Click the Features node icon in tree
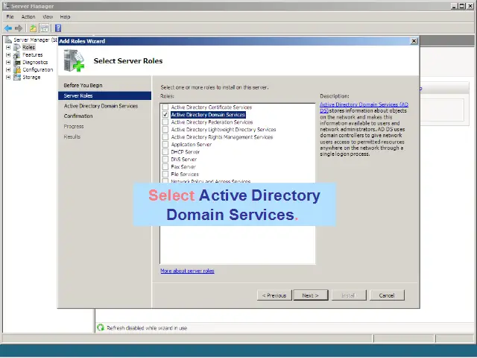 pos(17,55)
